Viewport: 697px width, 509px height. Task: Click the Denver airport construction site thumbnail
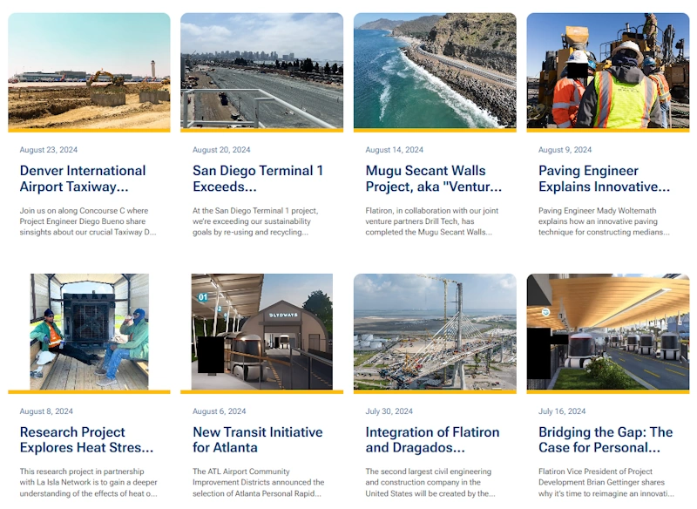(x=89, y=71)
